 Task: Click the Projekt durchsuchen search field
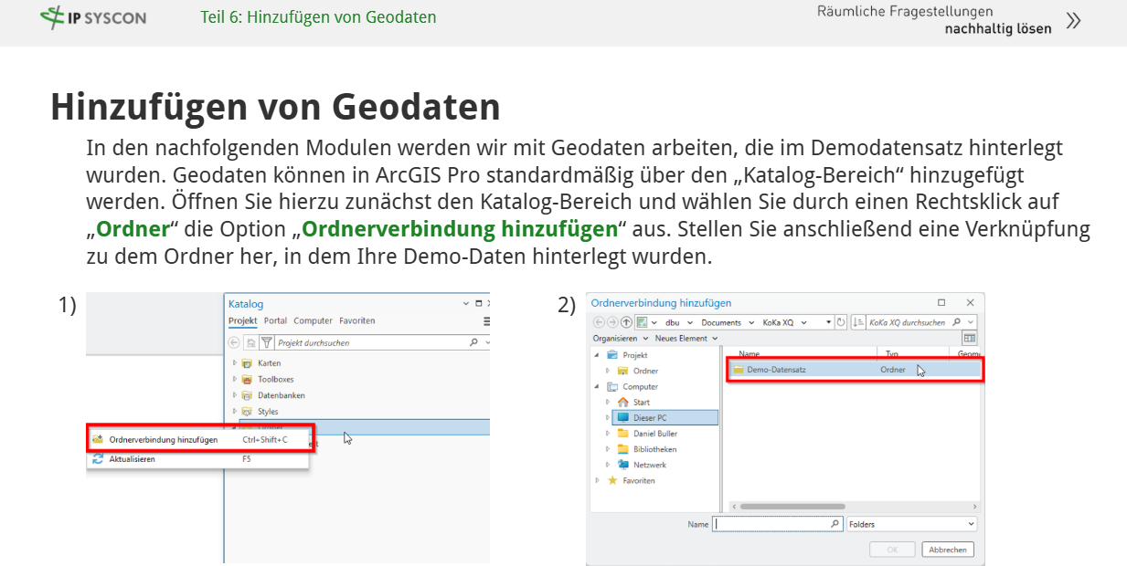[371, 343]
